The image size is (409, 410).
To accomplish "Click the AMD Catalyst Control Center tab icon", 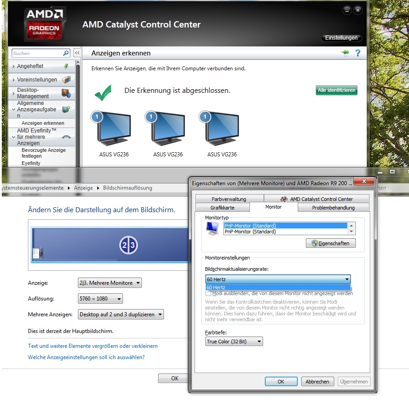I will pos(284,199).
